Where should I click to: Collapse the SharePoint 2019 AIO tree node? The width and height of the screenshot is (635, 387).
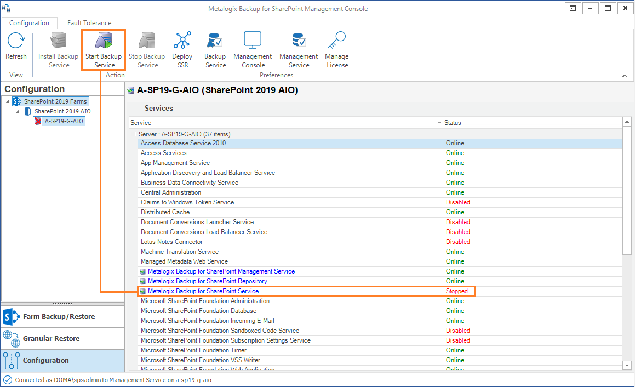18,111
